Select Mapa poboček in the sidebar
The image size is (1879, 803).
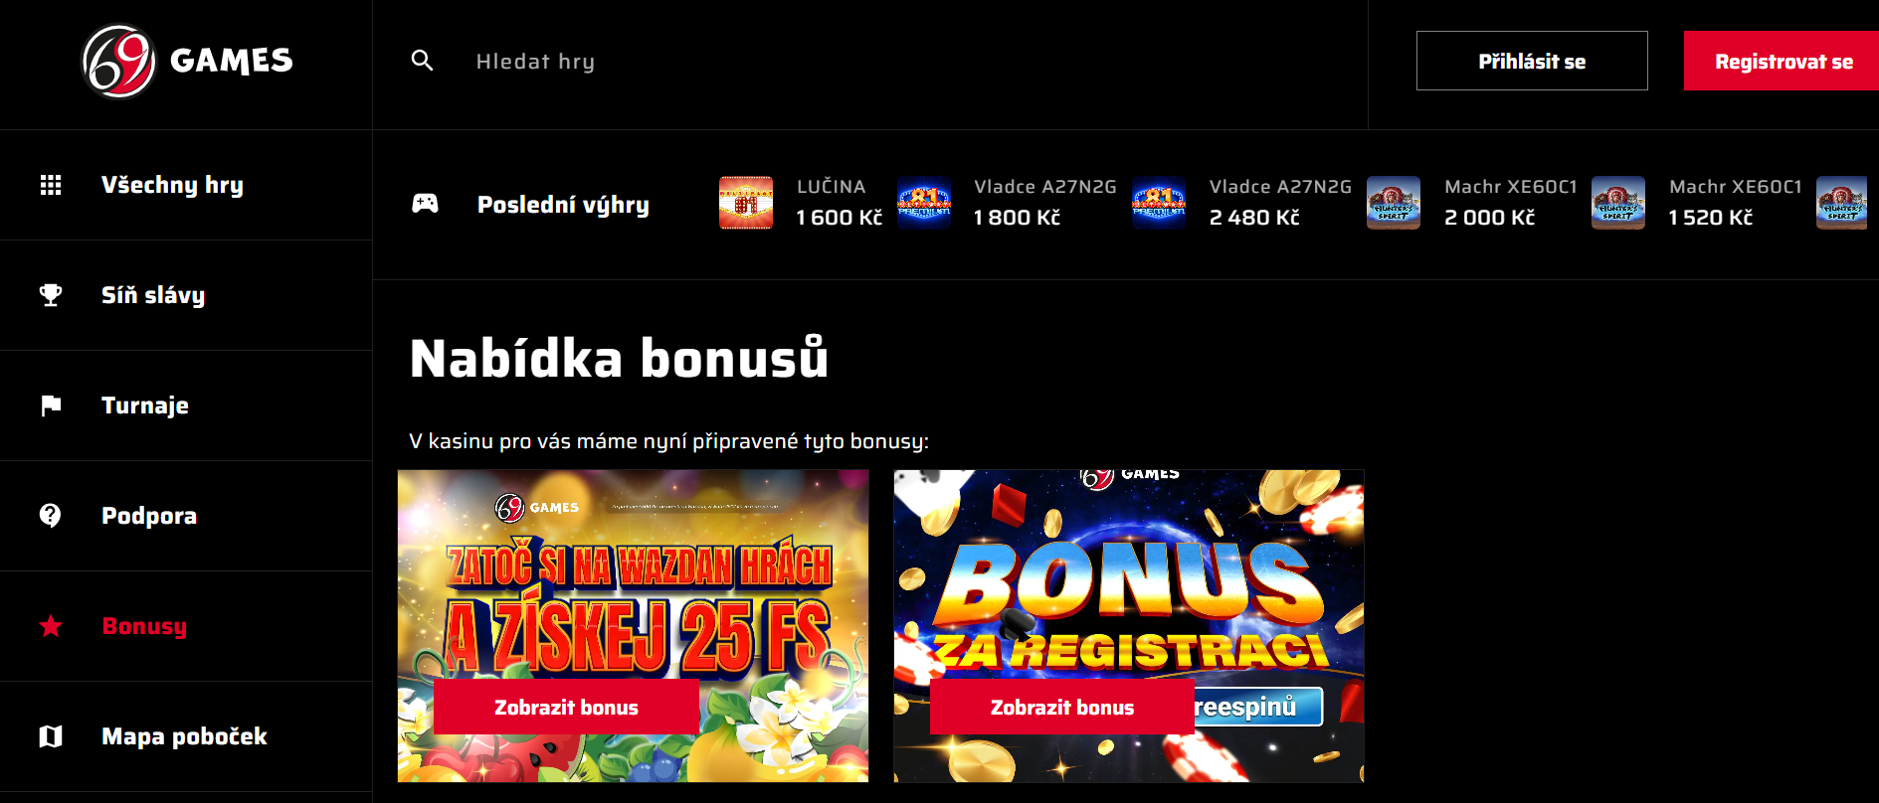pyautogui.click(x=186, y=736)
